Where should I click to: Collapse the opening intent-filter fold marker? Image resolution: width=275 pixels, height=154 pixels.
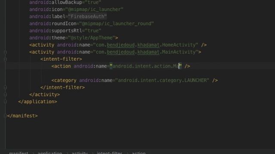(5, 59)
